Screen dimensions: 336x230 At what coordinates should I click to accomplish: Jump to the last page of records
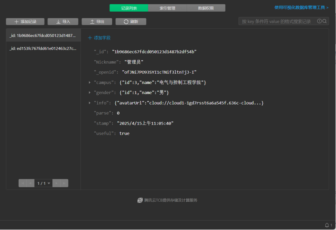pyautogui.click(x=64, y=183)
